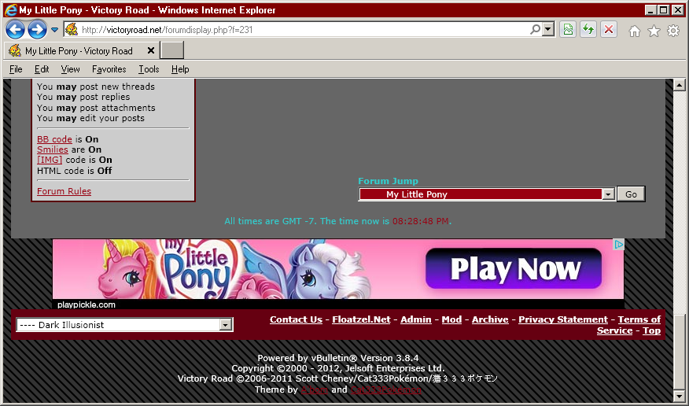Click the browser Forward arrow button
The image size is (689, 406).
click(37, 30)
